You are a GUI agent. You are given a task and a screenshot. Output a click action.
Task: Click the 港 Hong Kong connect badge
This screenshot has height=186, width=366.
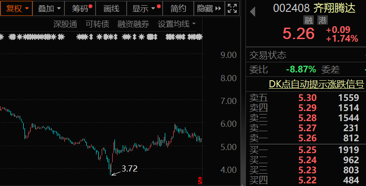click(x=323, y=20)
